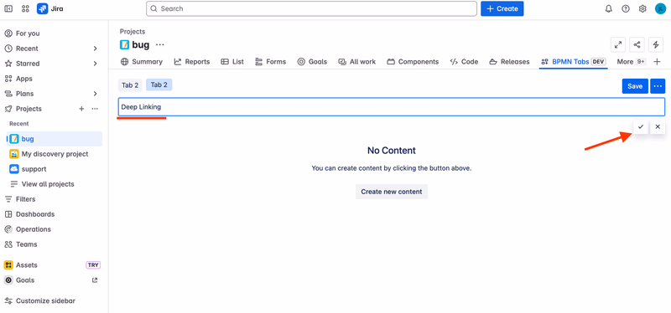The image size is (671, 313).
Task: Select the highlighted blue Tab 2 chip
Action: (x=159, y=85)
